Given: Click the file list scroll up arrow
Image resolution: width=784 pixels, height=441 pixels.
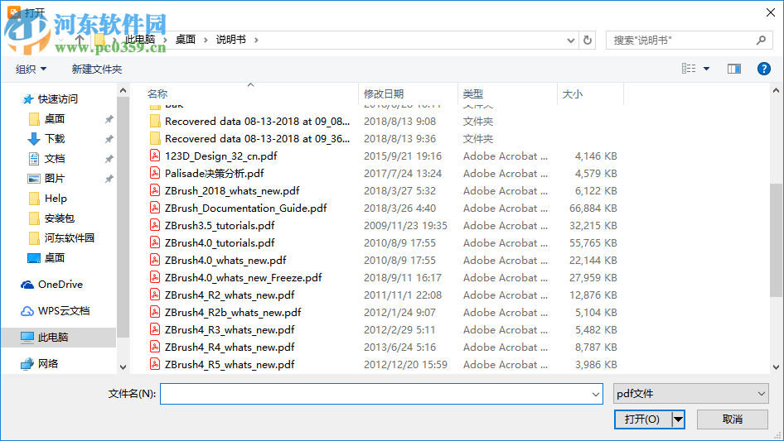Looking at the screenshot, I should (776, 91).
